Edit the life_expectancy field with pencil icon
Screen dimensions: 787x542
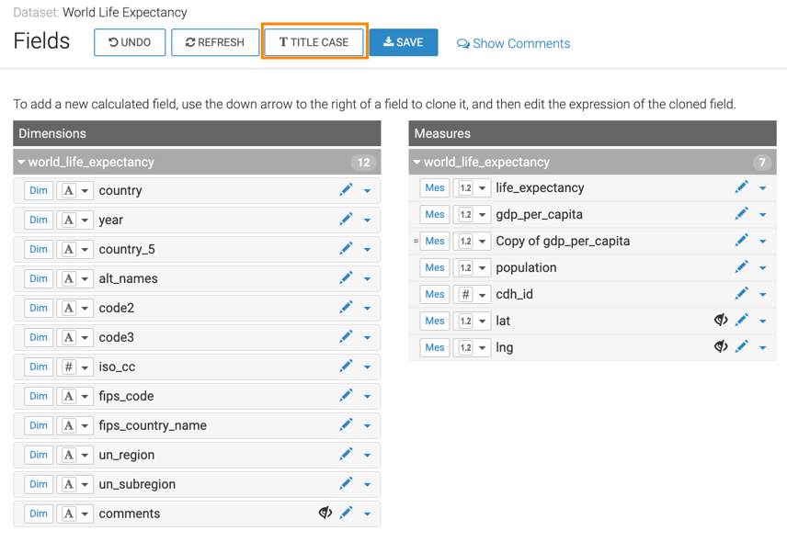pyautogui.click(x=741, y=187)
